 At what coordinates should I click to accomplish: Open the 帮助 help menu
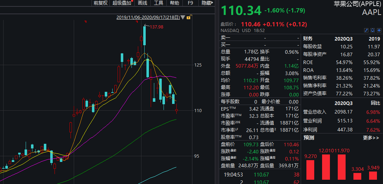(x=175, y=3)
